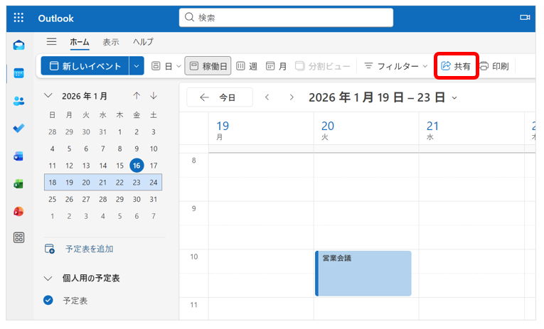
Task: Select 14 in the mini calendar
Action: 103,166
